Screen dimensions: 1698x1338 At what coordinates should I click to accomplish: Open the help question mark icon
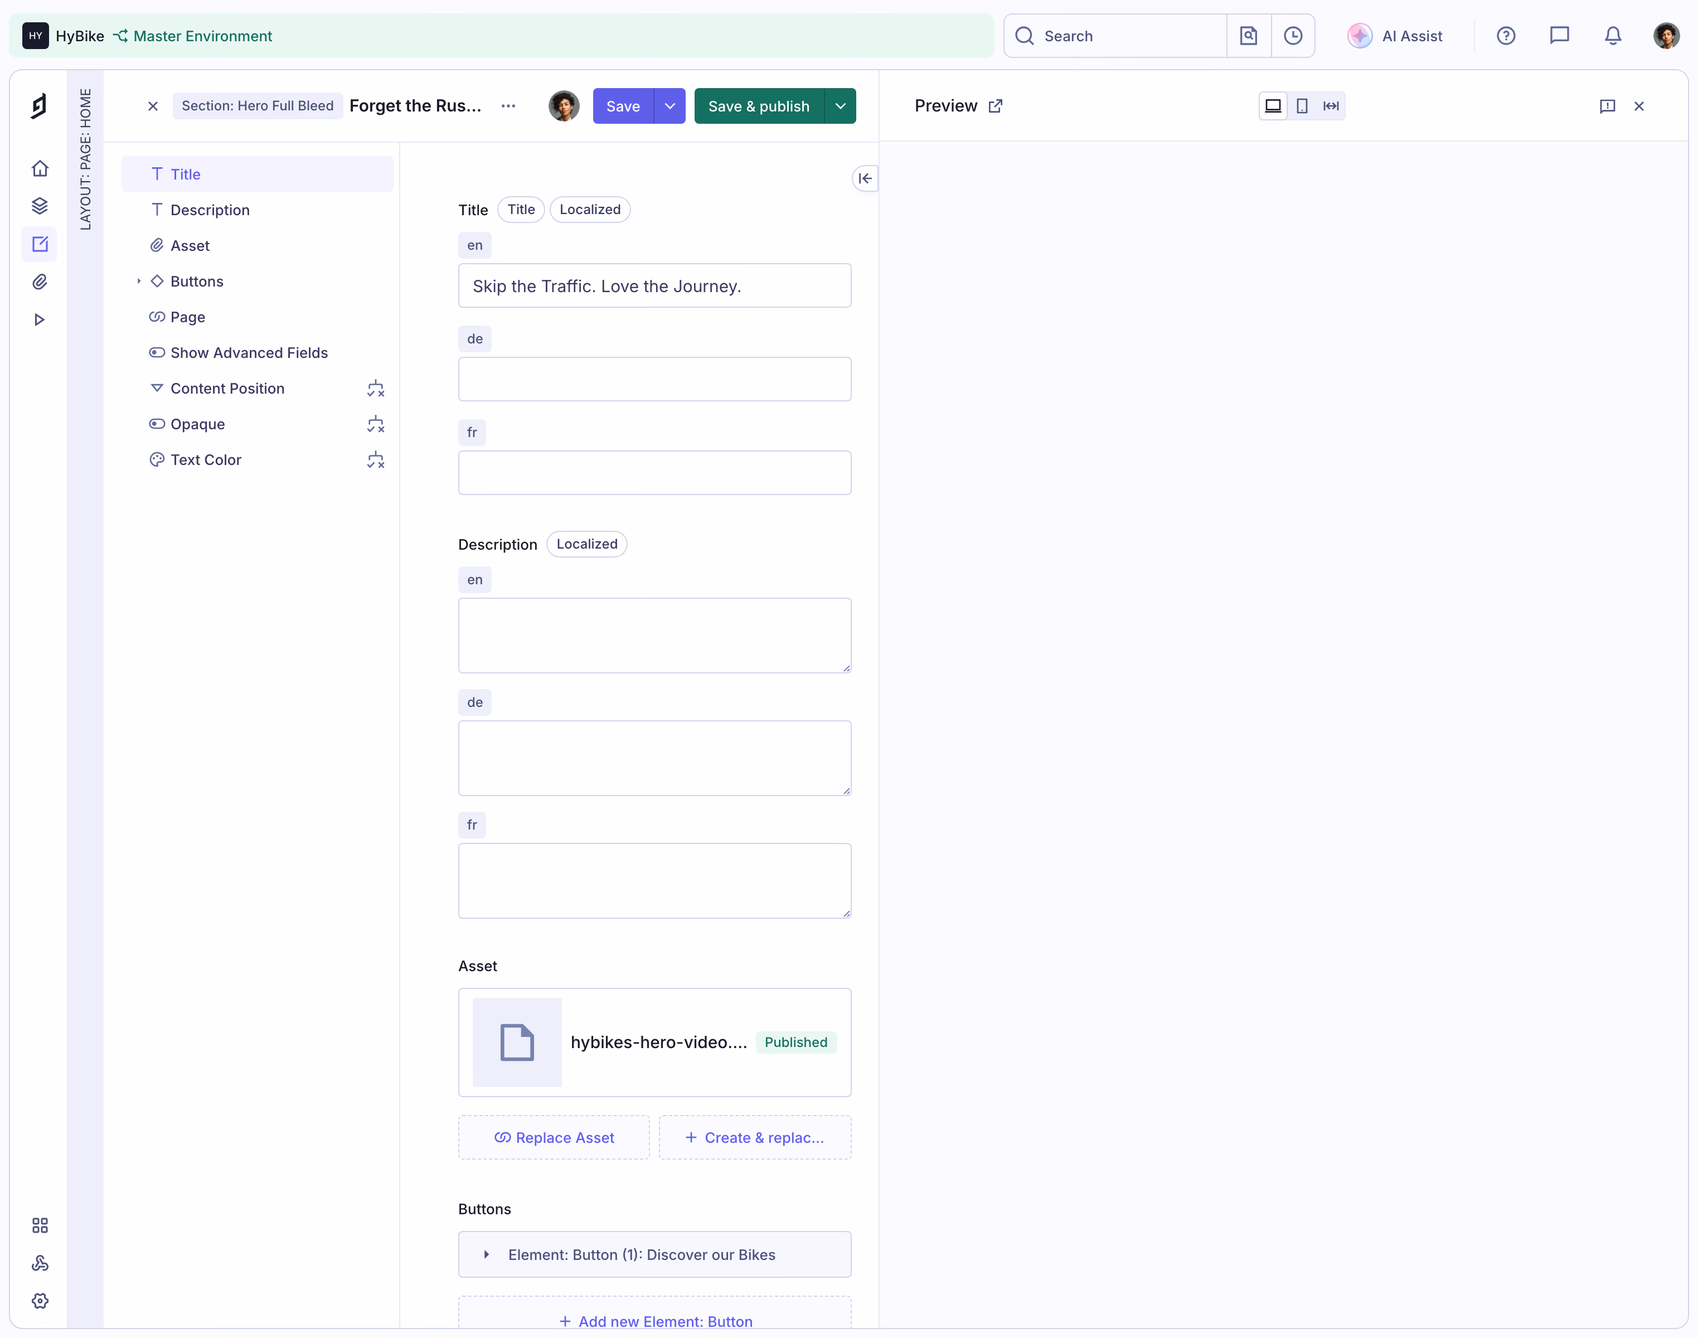[1506, 36]
